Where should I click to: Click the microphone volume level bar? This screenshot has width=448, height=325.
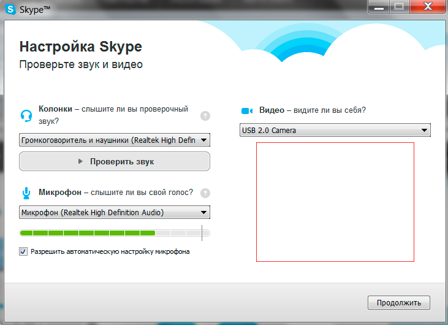tap(115, 233)
